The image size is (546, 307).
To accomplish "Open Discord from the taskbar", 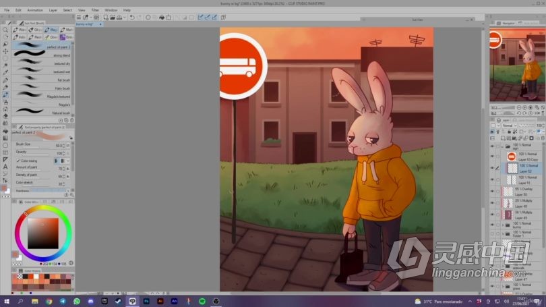I will [90, 301].
